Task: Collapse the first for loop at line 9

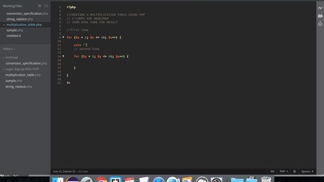Action: coord(63,37)
